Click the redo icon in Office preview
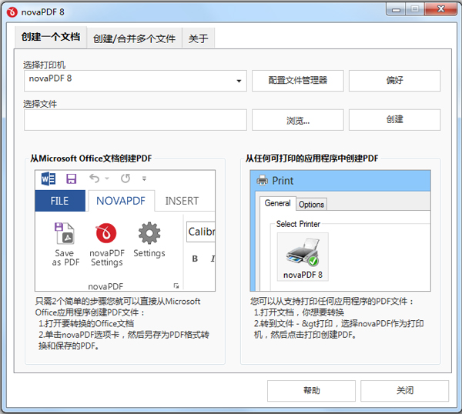Viewport: 462px width, 414px height. (126, 179)
